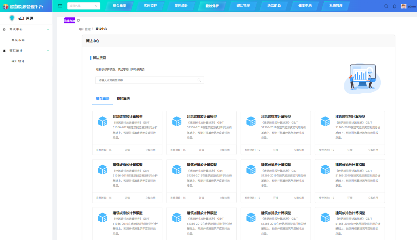The image size is (417, 240).
Task: Select the 推荐算法 tab
Action: pos(102,99)
